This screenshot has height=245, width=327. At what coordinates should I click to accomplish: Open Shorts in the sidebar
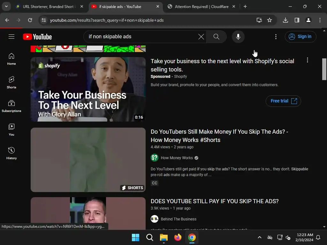[x=11, y=83]
